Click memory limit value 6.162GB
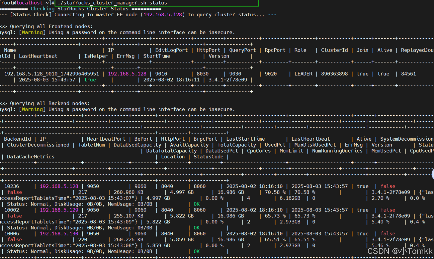Screen dimensions: 434x259 290,198
